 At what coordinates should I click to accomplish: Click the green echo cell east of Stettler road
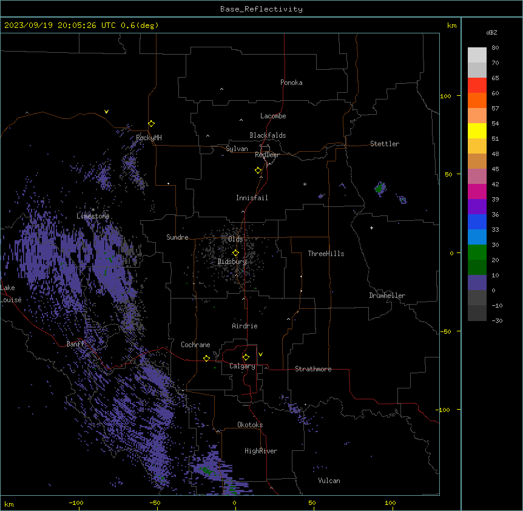tap(380, 189)
